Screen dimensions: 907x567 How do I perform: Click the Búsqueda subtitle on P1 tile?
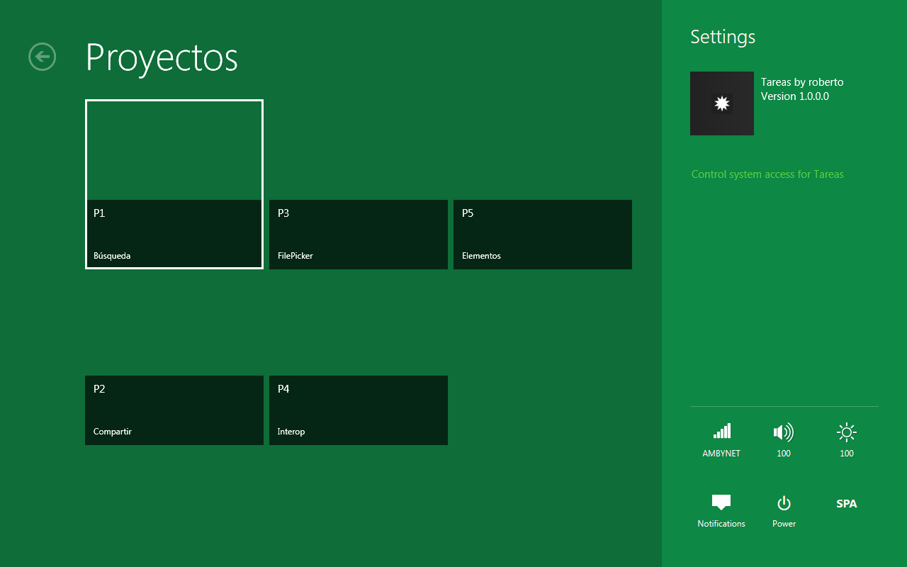112,256
